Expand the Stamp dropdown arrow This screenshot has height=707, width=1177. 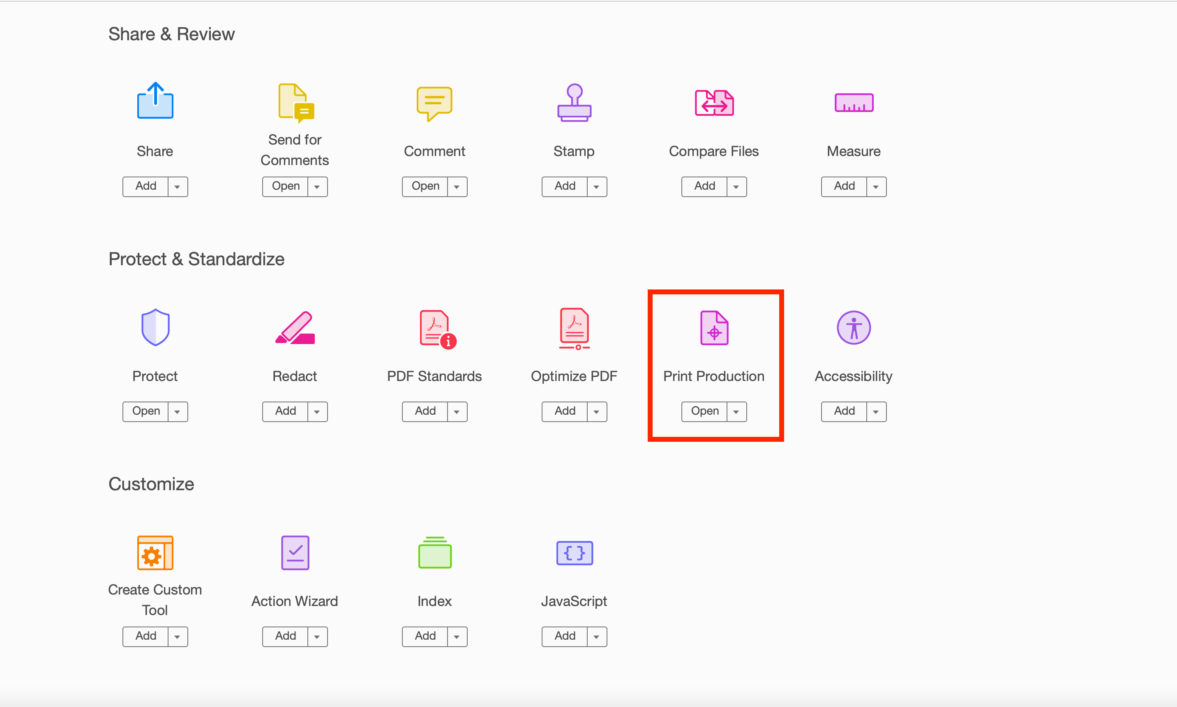click(x=597, y=187)
